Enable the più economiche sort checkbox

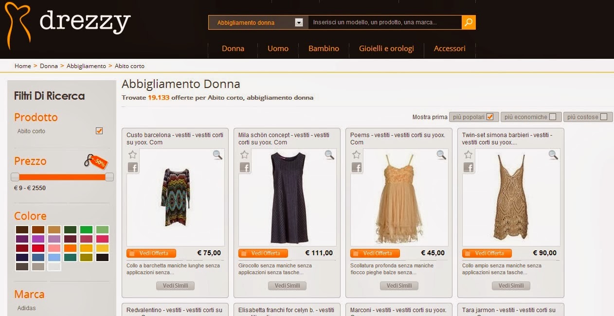tap(552, 117)
